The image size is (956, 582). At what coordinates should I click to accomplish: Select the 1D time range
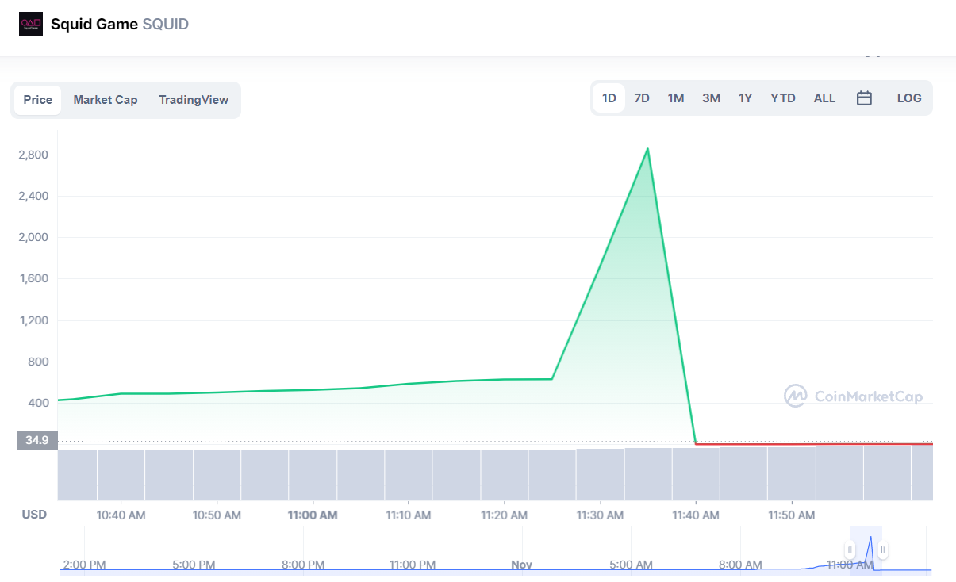pos(609,98)
